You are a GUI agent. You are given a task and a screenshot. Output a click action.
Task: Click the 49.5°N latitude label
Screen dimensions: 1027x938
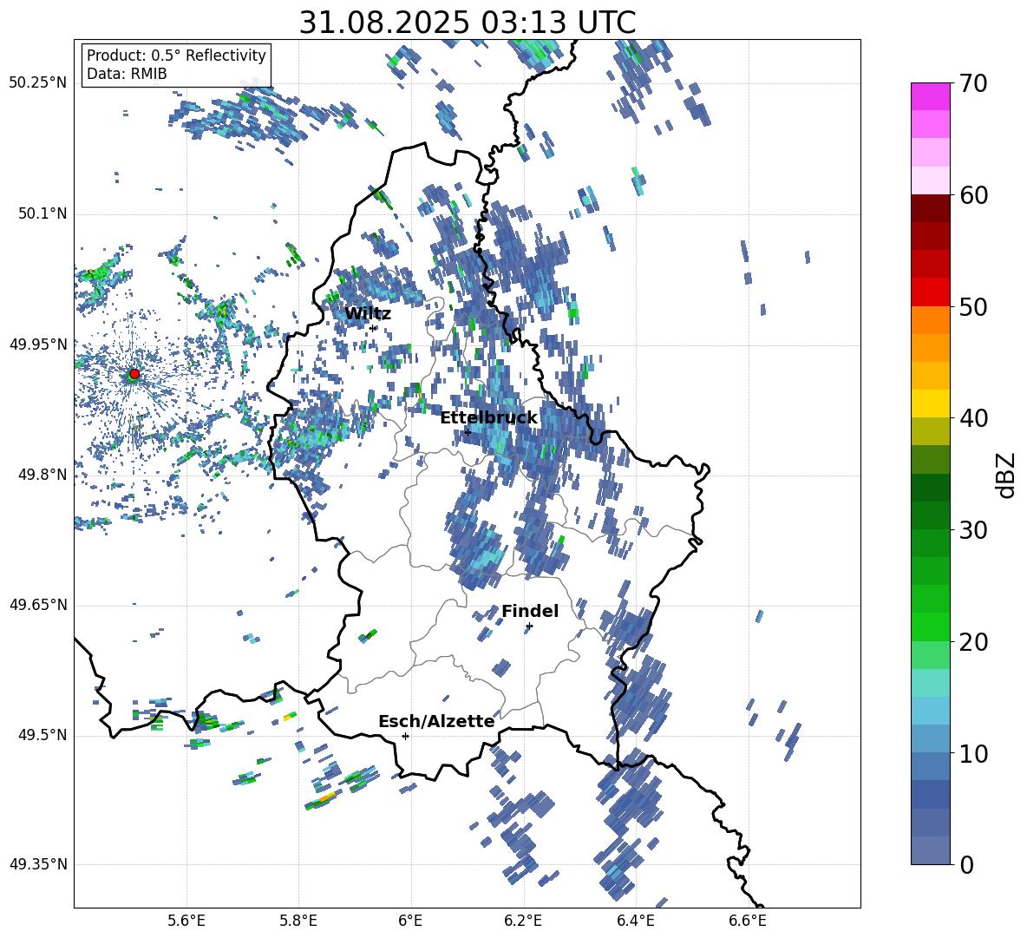click(42, 735)
